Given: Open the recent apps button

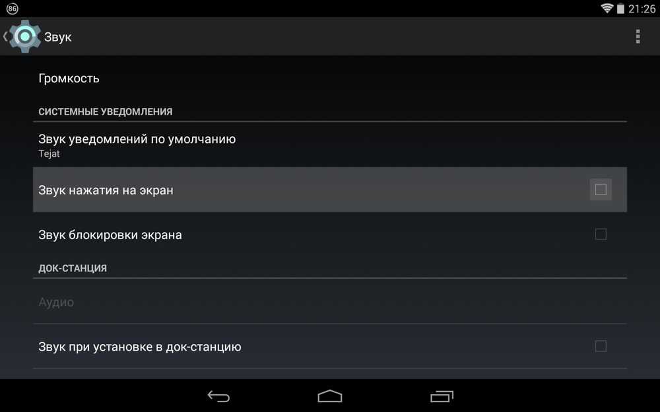Looking at the screenshot, I should tap(442, 396).
